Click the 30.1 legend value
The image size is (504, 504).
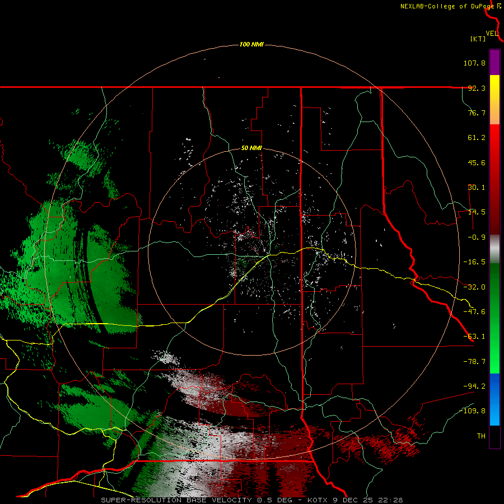[x=477, y=188]
